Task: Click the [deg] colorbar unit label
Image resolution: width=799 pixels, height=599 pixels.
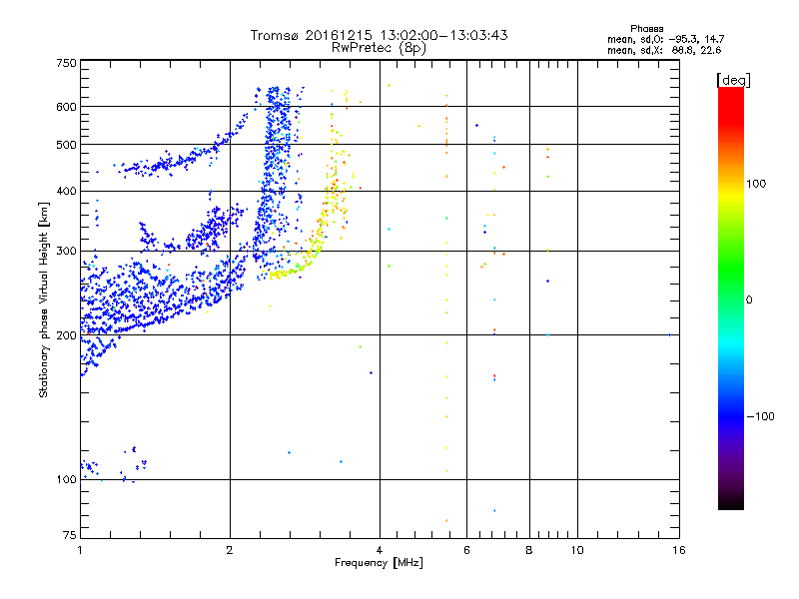Action: (733, 81)
